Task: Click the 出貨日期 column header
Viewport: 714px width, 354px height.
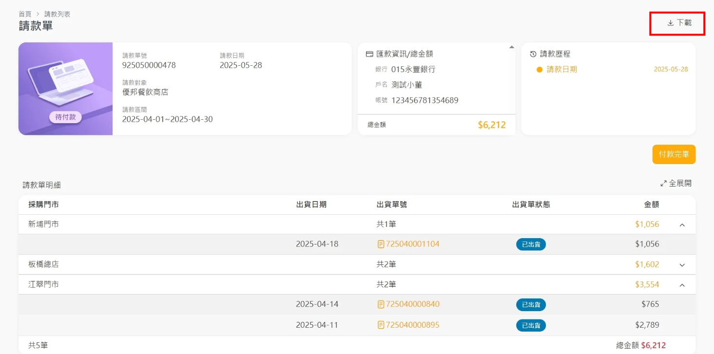Action: pos(311,205)
